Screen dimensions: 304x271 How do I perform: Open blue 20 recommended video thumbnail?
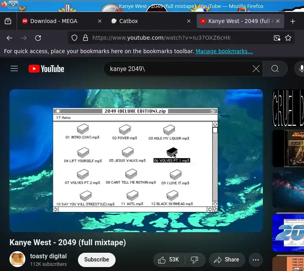click(x=288, y=232)
